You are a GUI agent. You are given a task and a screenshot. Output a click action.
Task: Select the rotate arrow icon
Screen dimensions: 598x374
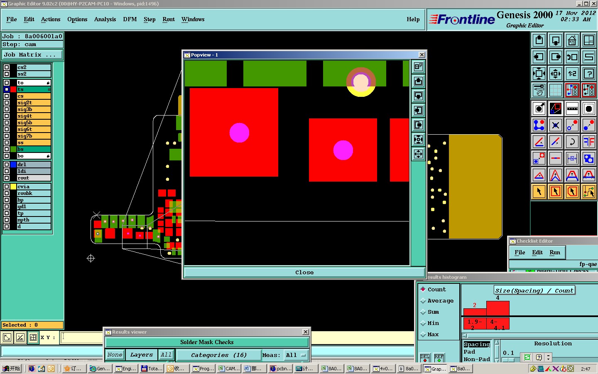point(572,142)
